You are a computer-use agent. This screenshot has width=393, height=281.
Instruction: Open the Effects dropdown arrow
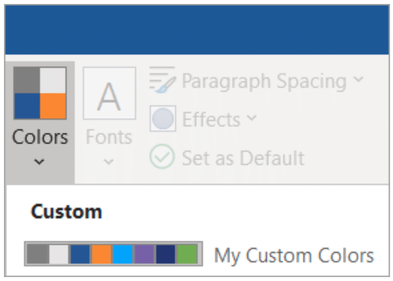pyautogui.click(x=251, y=118)
